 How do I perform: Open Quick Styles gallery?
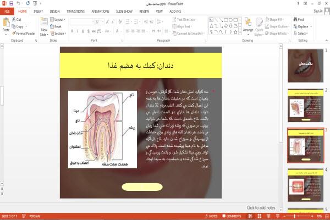259,27
